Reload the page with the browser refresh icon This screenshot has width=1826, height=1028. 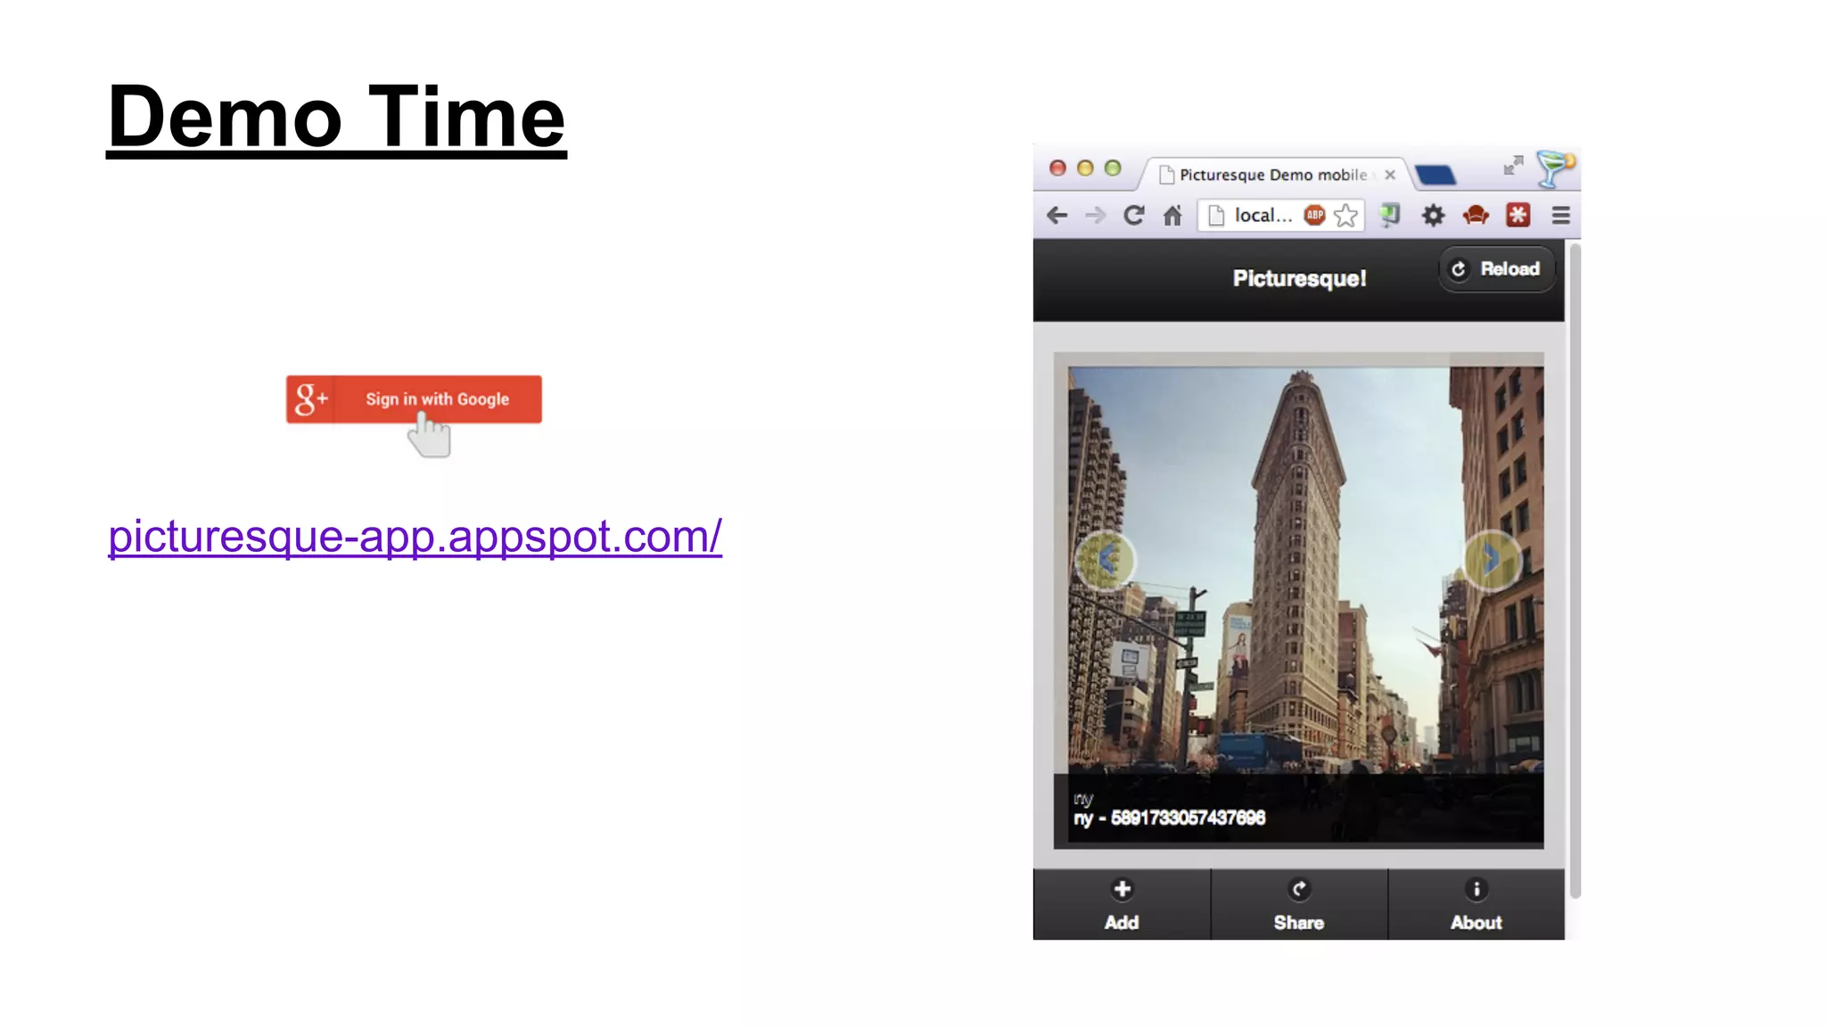(x=1133, y=215)
